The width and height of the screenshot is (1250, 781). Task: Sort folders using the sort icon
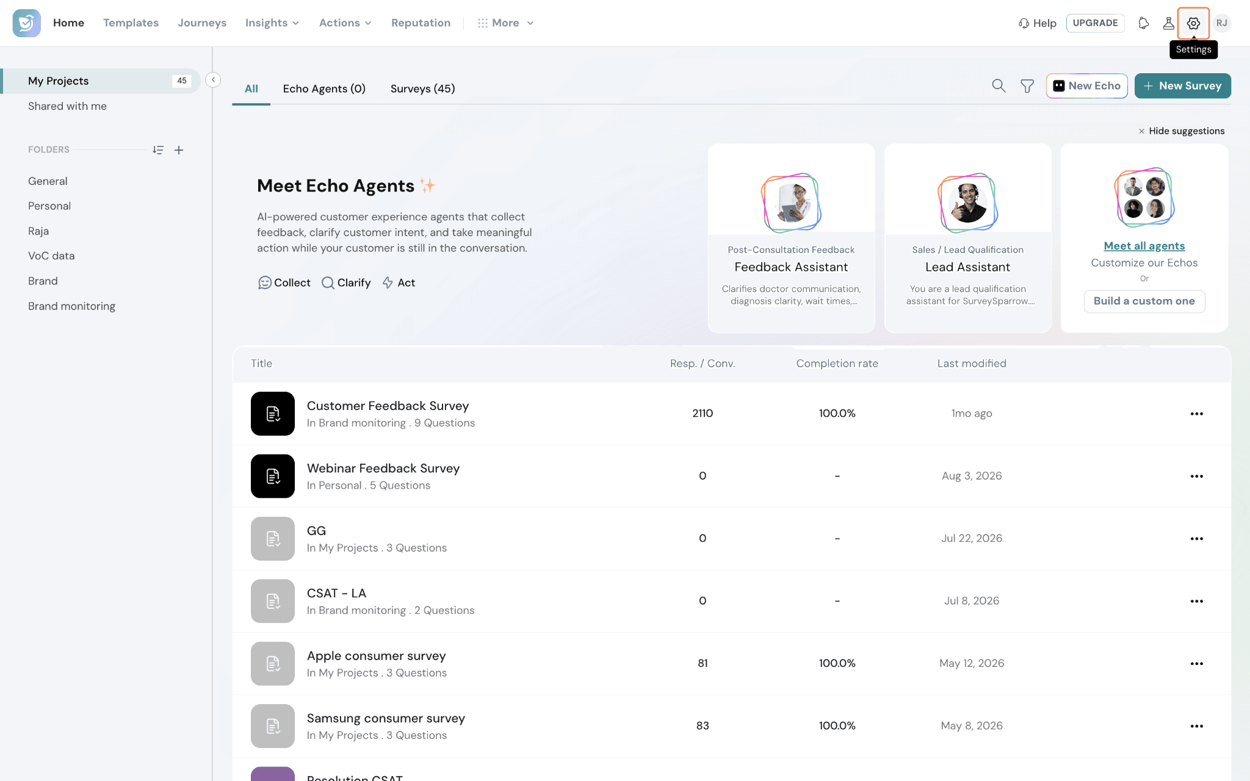click(x=158, y=150)
